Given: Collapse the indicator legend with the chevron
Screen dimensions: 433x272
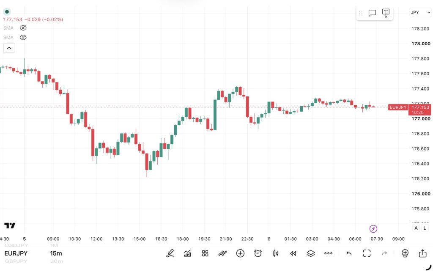Looking at the screenshot, I should 9,48.
